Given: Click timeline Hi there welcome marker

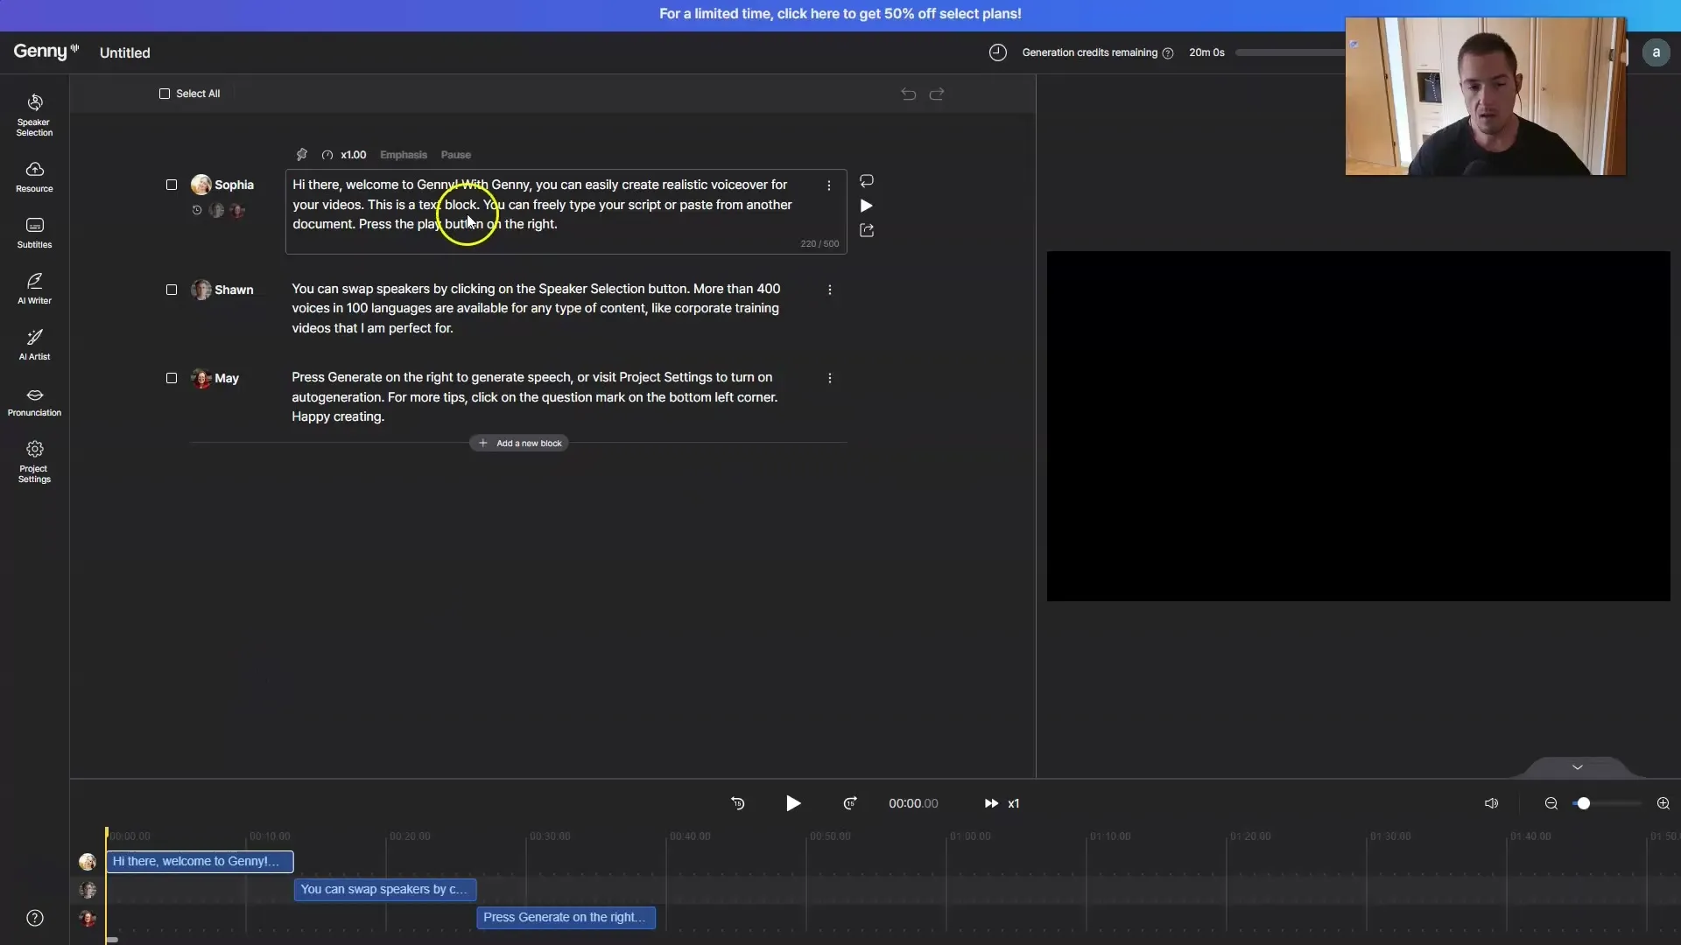Looking at the screenshot, I should point(197,861).
